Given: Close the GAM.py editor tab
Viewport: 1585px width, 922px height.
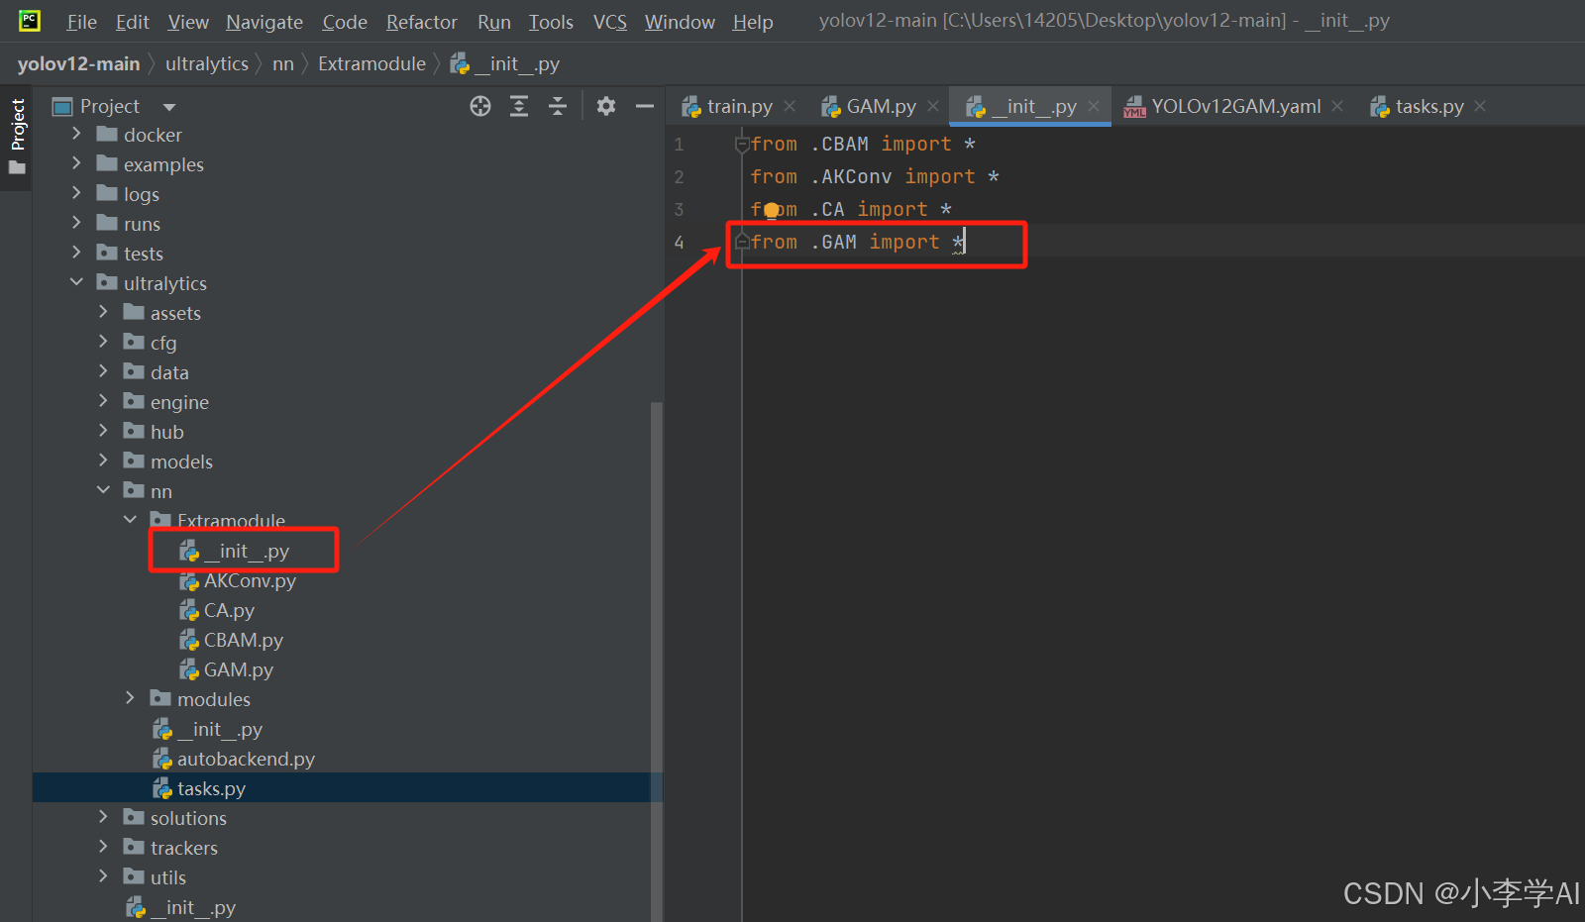Looking at the screenshot, I should (933, 106).
